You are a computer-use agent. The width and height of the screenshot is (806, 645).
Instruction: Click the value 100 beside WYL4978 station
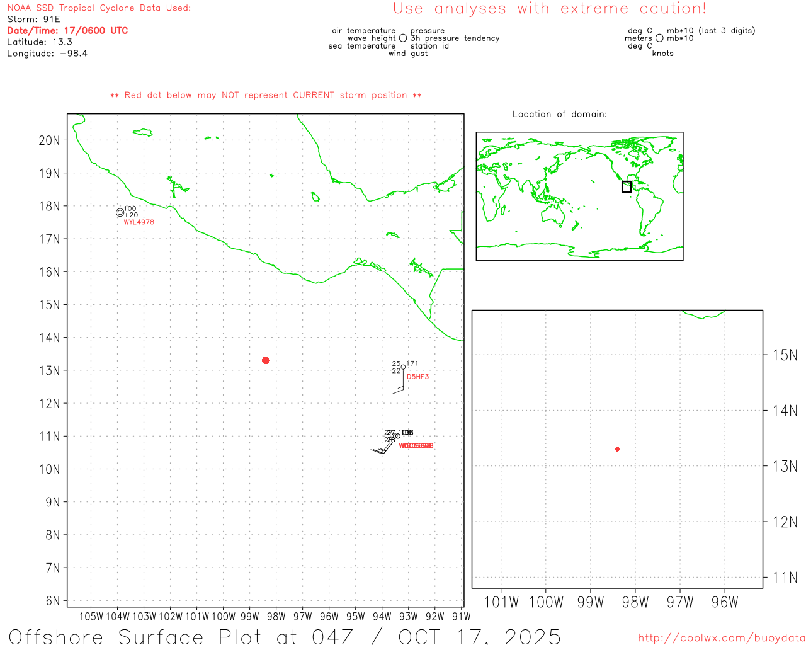point(130,208)
